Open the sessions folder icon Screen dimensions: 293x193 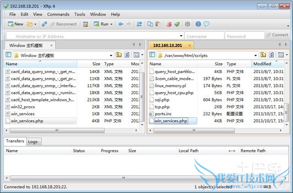tap(29, 24)
